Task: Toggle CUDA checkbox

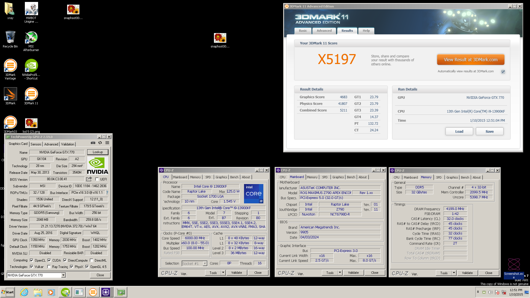Action: (49, 260)
